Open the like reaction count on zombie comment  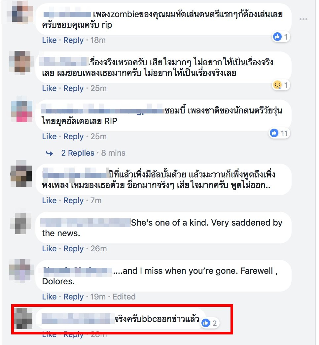point(281,37)
